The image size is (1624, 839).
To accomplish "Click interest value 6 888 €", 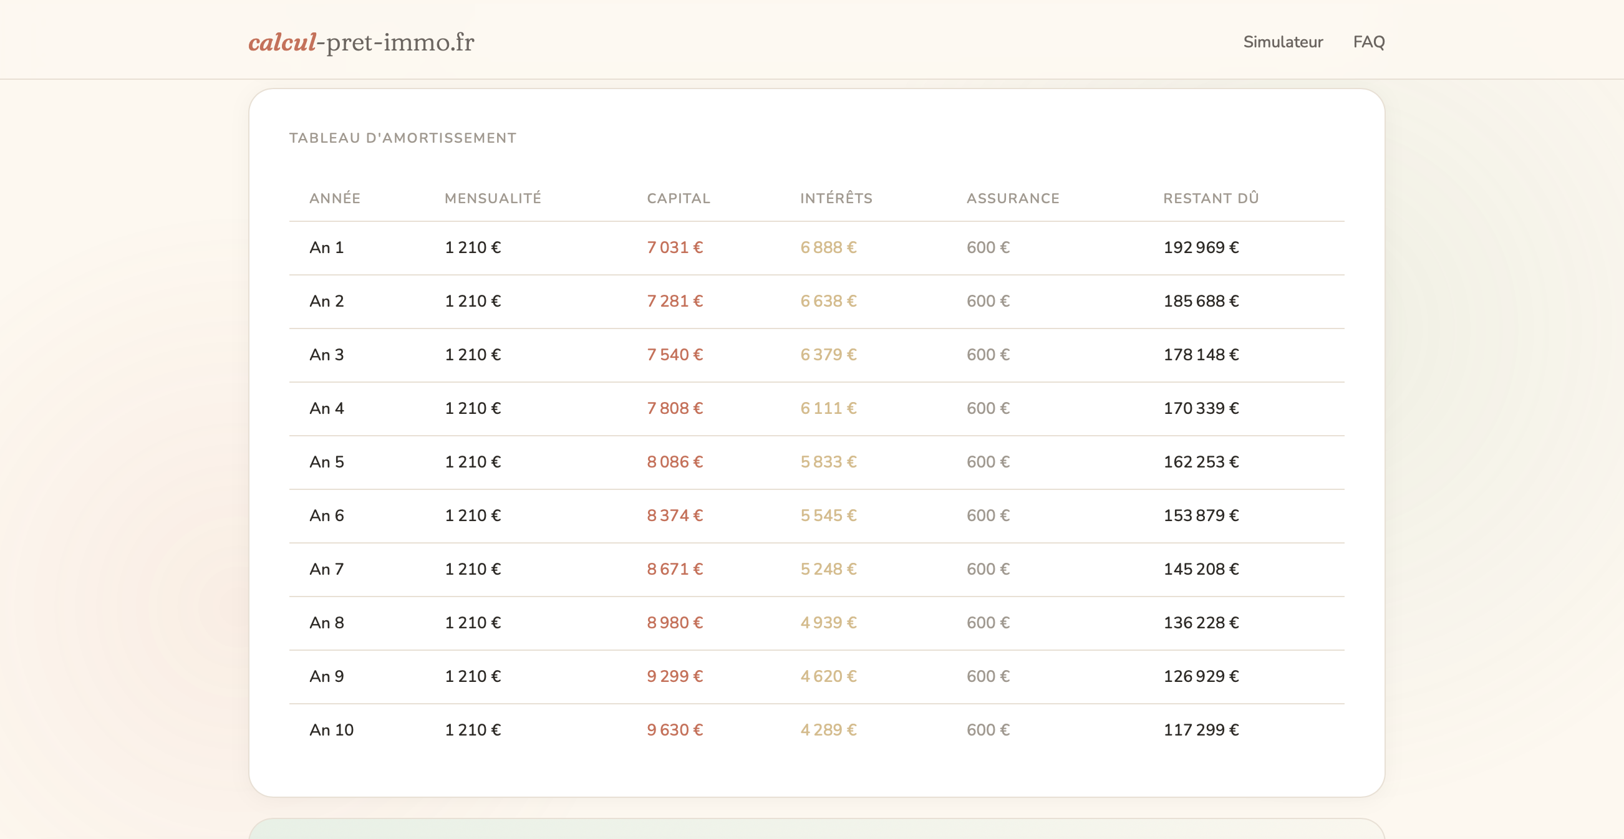I will tap(828, 247).
